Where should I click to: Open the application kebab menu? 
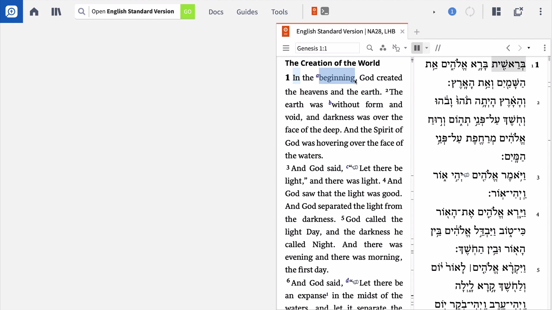tap(540, 11)
